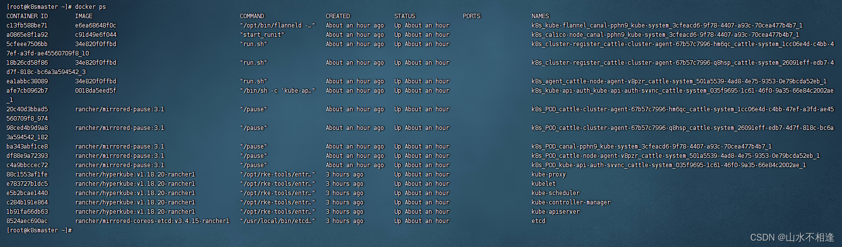Click the "/bin/sh -c 'kube-ap…" command text
842x247 pixels.
tap(278, 91)
